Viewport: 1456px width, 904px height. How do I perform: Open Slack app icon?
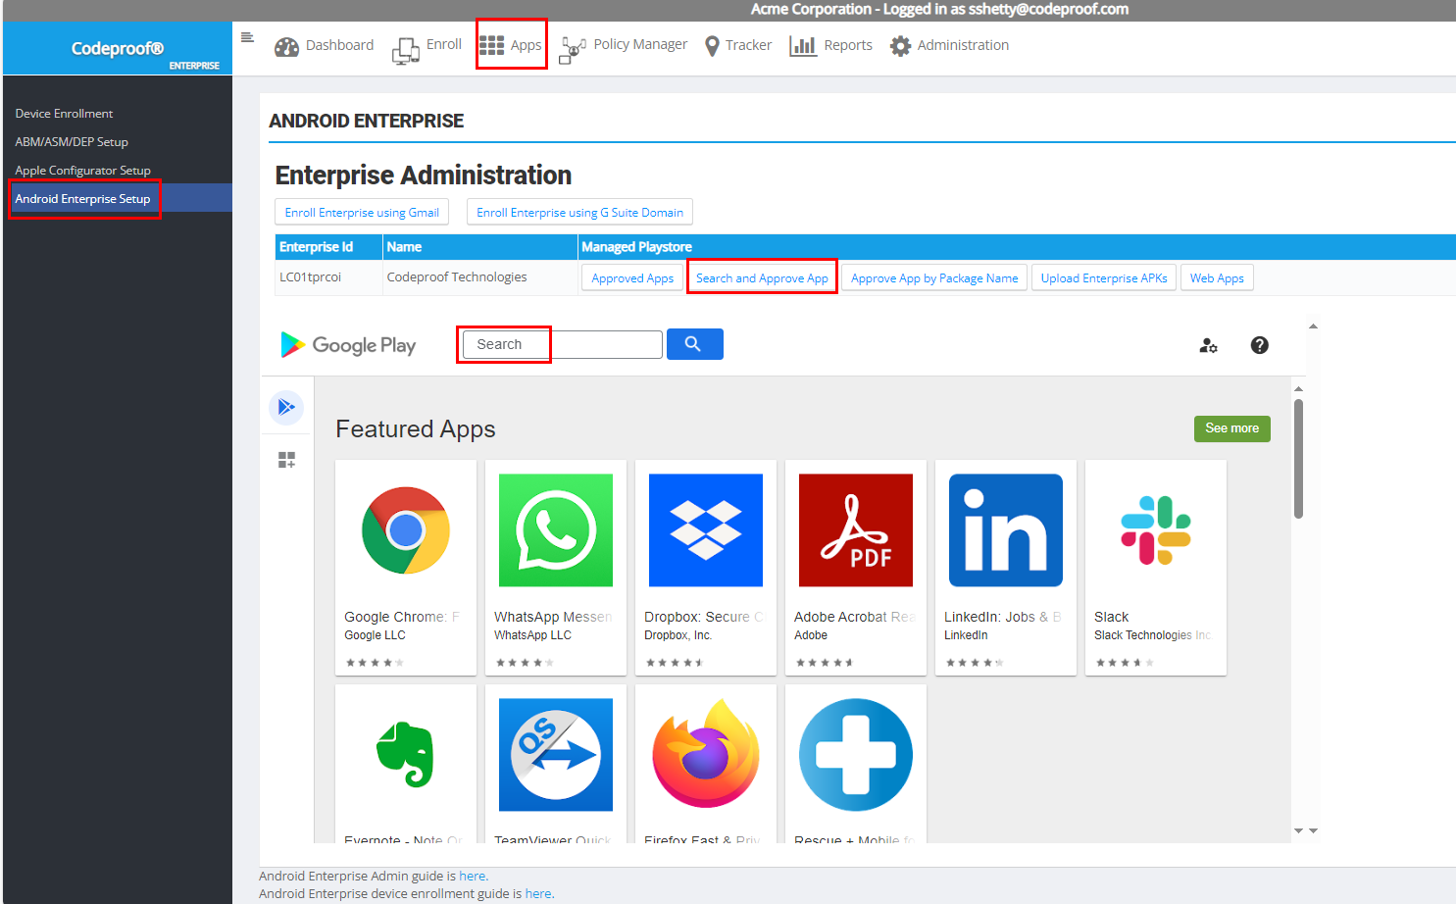point(1156,530)
